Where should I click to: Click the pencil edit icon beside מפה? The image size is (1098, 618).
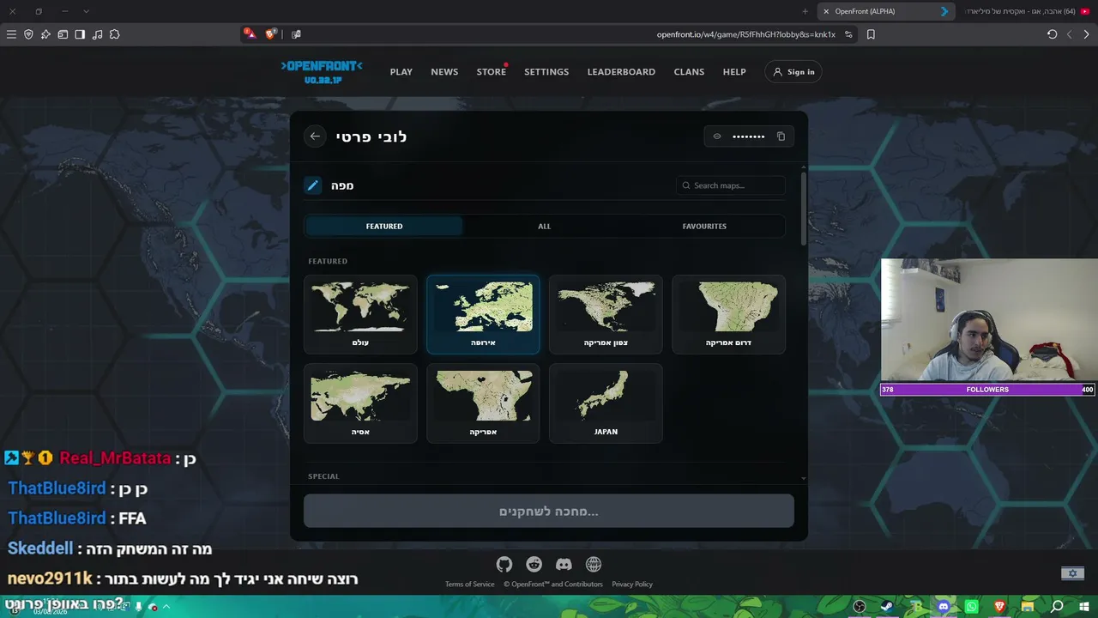(x=313, y=185)
